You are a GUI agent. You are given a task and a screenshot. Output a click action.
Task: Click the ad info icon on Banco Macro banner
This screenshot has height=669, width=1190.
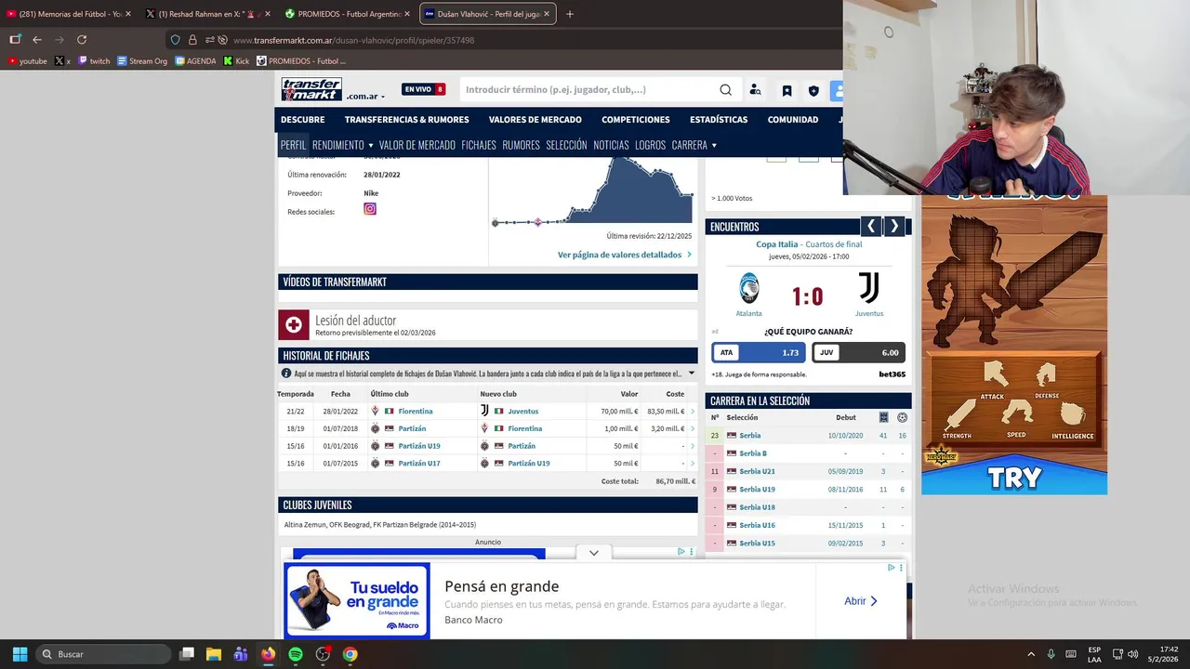(891, 568)
